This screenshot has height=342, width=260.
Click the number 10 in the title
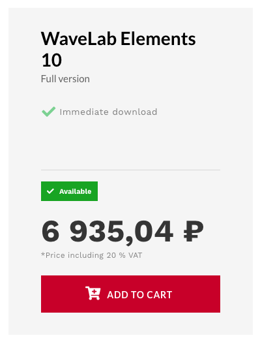[51, 60]
